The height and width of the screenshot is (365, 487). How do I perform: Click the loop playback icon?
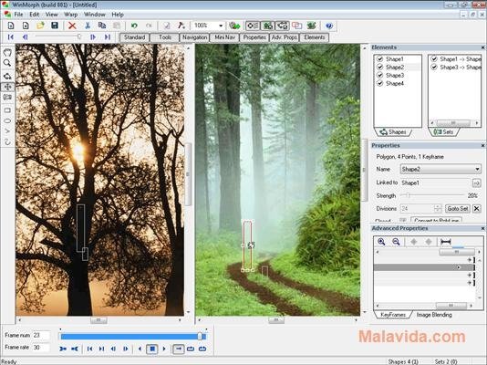click(x=191, y=349)
